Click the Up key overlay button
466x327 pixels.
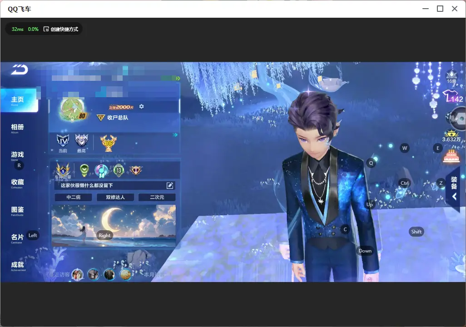[x=369, y=204]
